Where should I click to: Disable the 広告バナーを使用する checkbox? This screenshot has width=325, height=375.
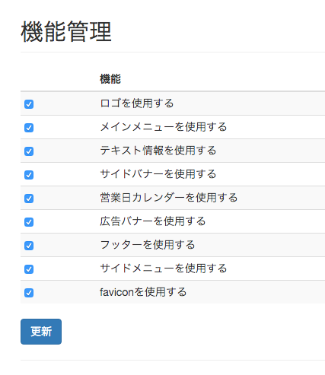[29, 222]
